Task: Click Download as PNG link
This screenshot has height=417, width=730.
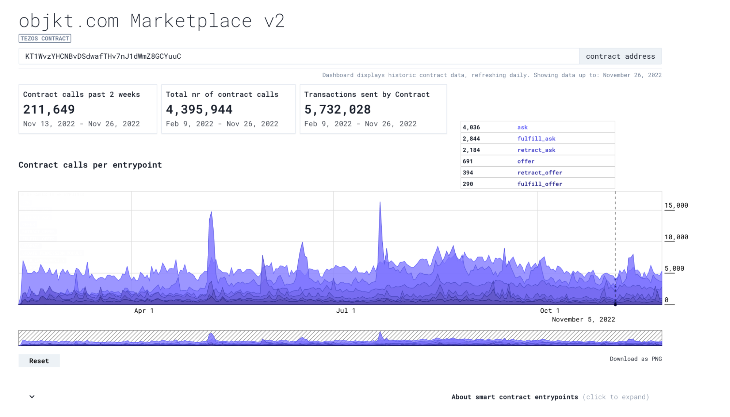Action: click(635, 359)
